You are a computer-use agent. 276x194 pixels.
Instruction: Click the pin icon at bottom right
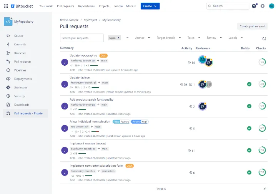pos(265,189)
